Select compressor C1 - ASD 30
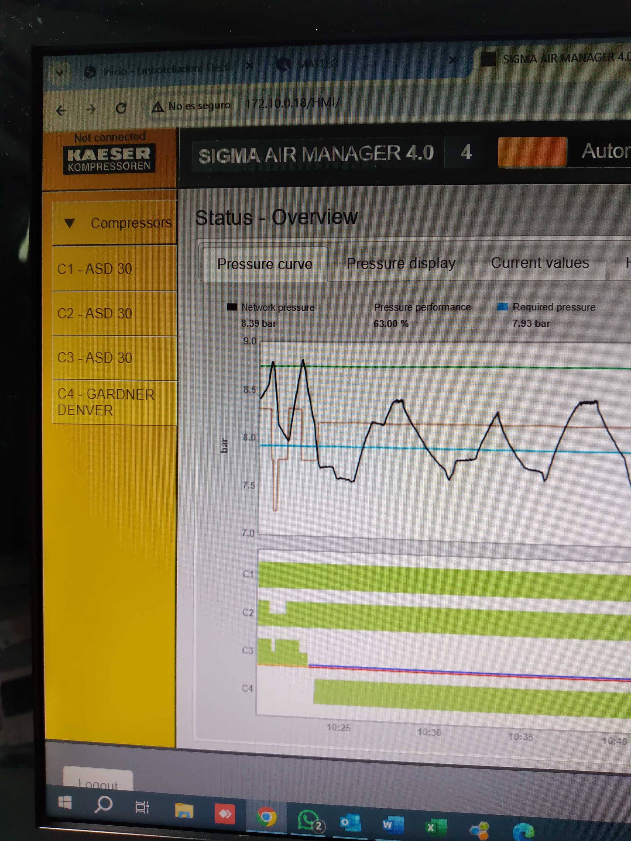 point(115,269)
